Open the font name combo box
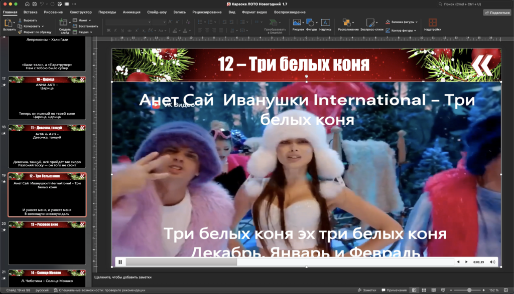Viewport: 514px width, 294px height. coord(128,22)
